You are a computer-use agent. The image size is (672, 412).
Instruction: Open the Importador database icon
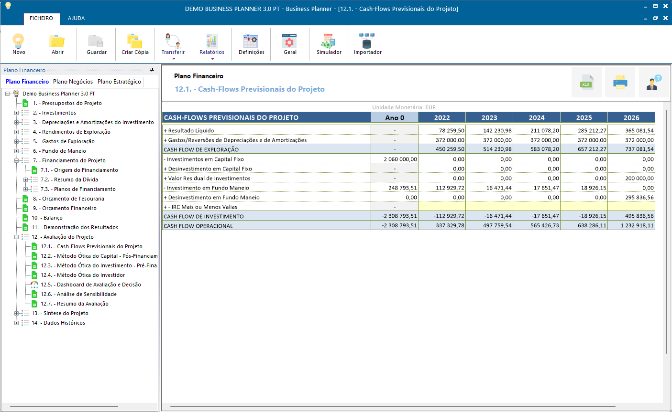coord(367,41)
